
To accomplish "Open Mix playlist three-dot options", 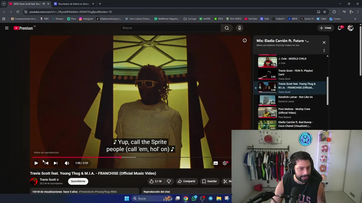I will pos(324,51).
